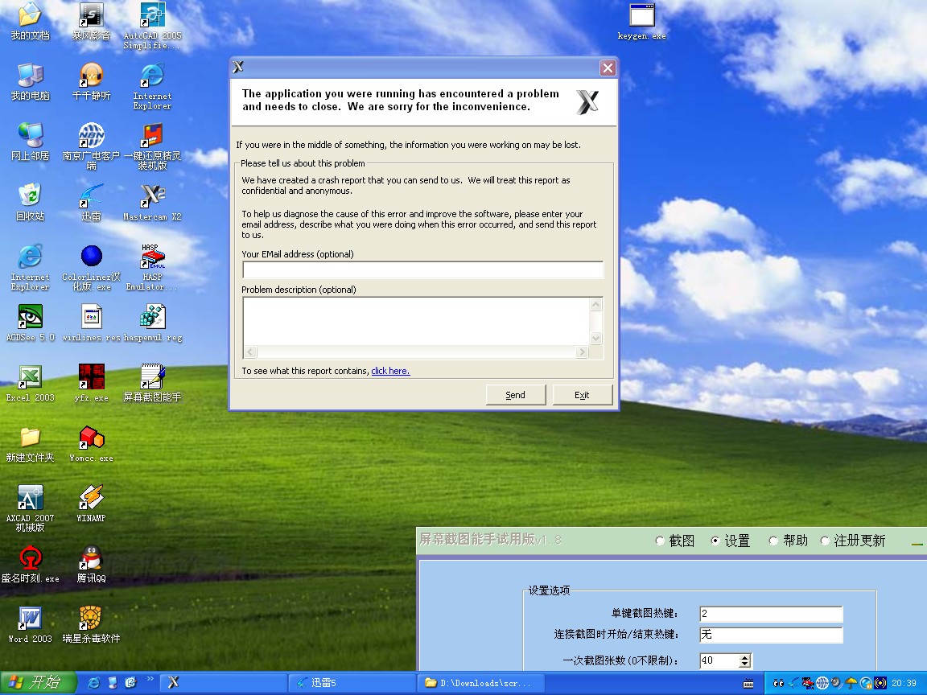
Task: Switch to the 迅雷5 taskbar button
Action: coord(351,683)
